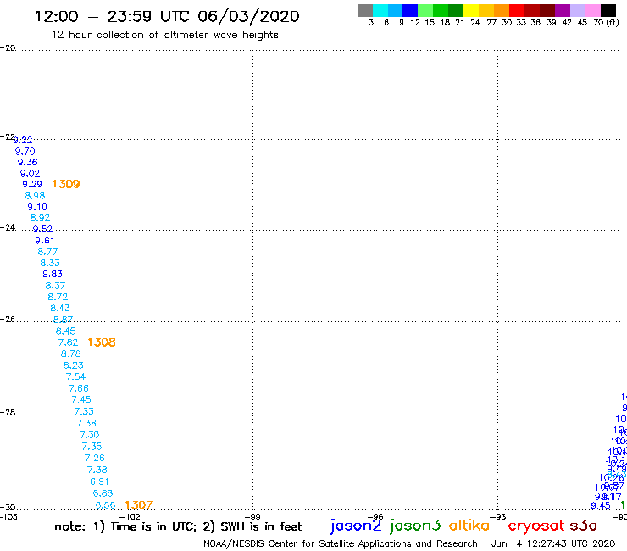Select the 9.61 wave height value
The image size is (627, 551).
(45, 241)
